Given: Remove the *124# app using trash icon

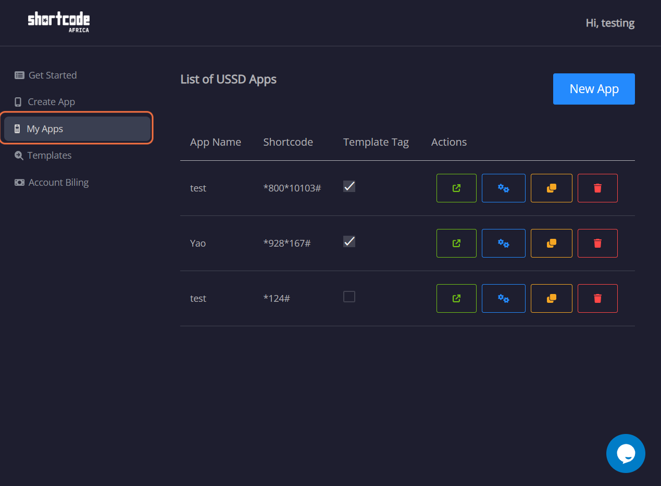Looking at the screenshot, I should pyautogui.click(x=597, y=298).
